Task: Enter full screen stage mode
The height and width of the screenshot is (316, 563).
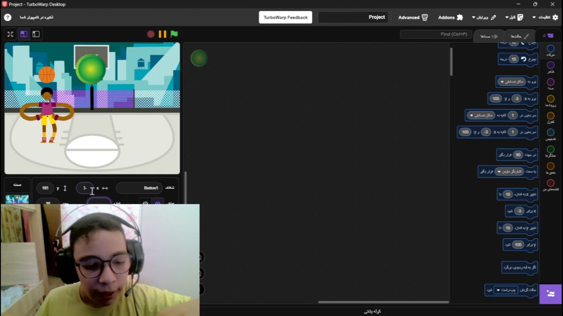Action: (10, 34)
